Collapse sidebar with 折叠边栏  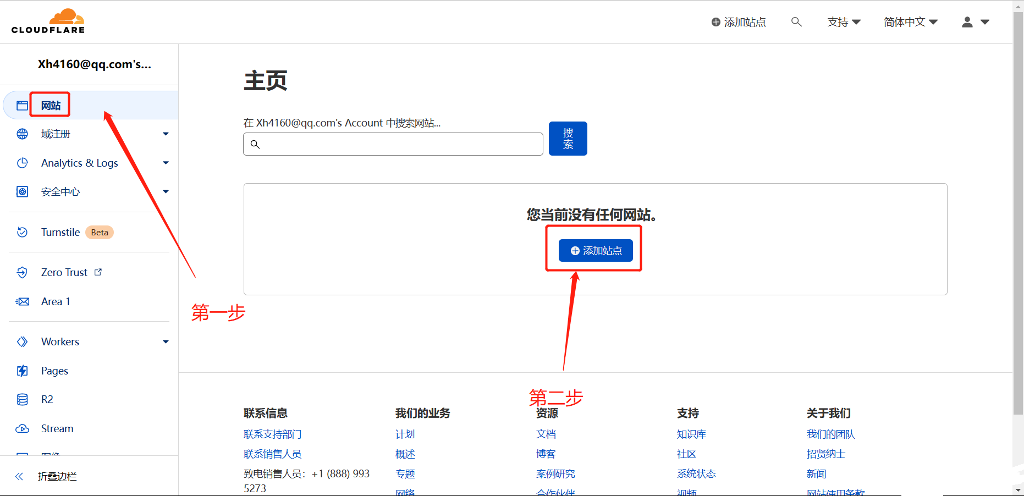pyautogui.click(x=57, y=476)
